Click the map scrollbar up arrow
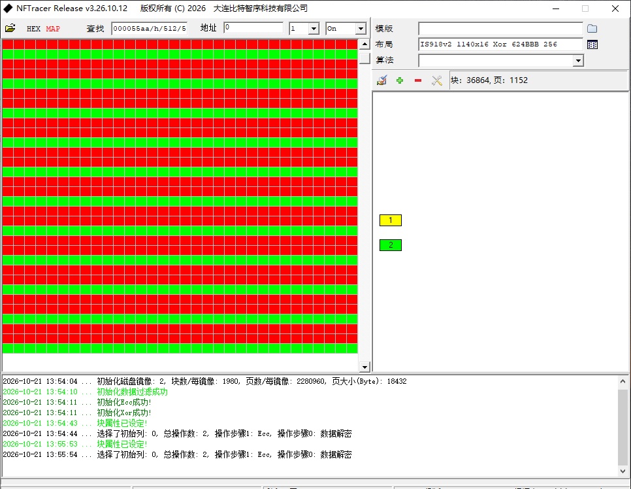 coord(364,44)
